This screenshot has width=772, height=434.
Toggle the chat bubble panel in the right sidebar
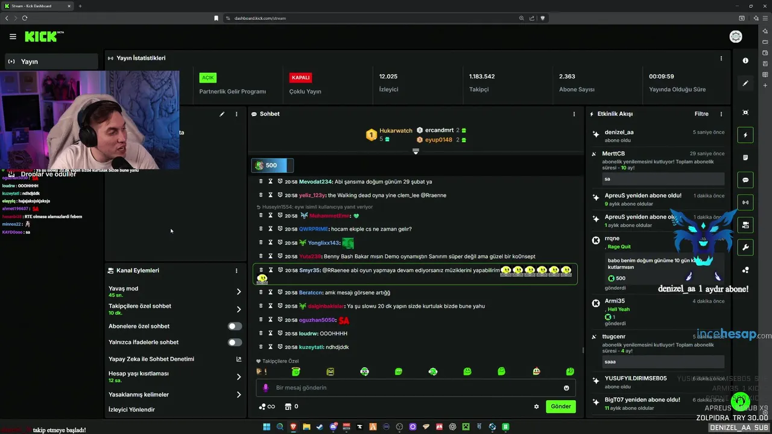(x=745, y=180)
